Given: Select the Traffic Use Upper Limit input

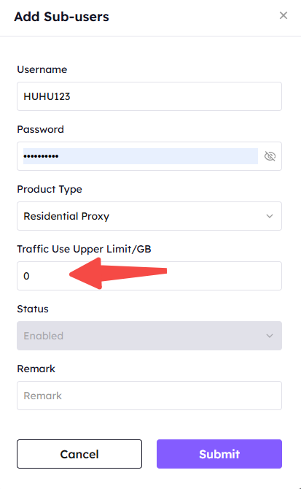Looking at the screenshot, I should tap(149, 276).
